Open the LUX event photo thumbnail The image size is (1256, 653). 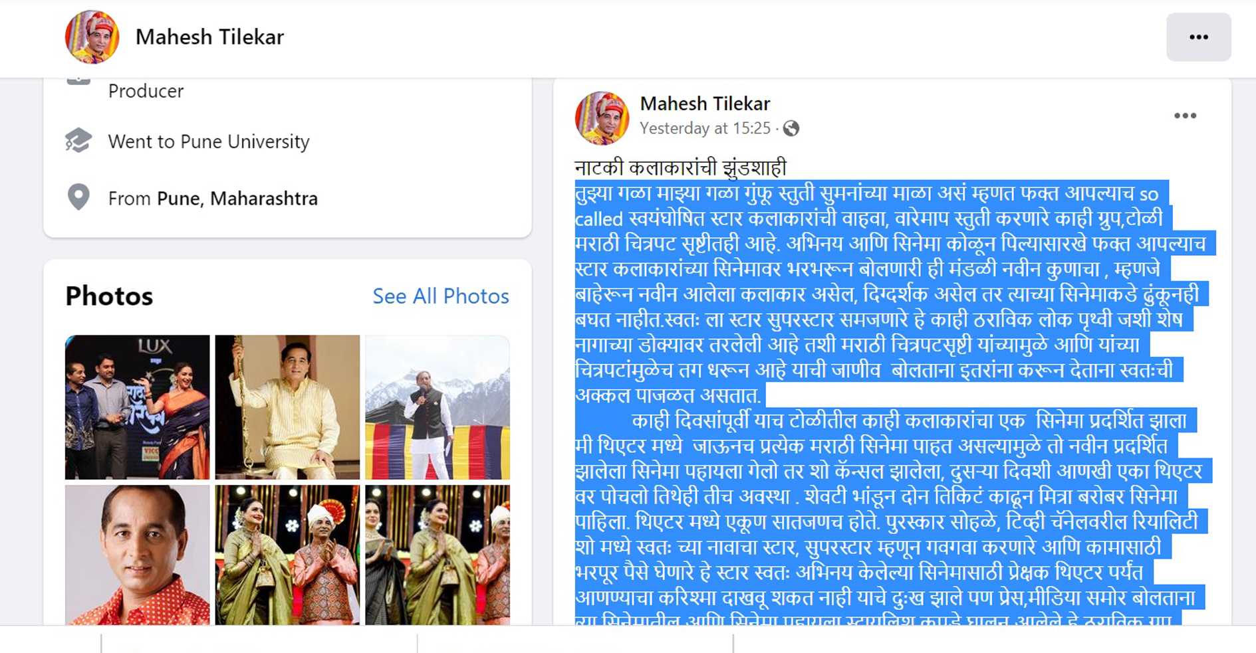click(137, 407)
